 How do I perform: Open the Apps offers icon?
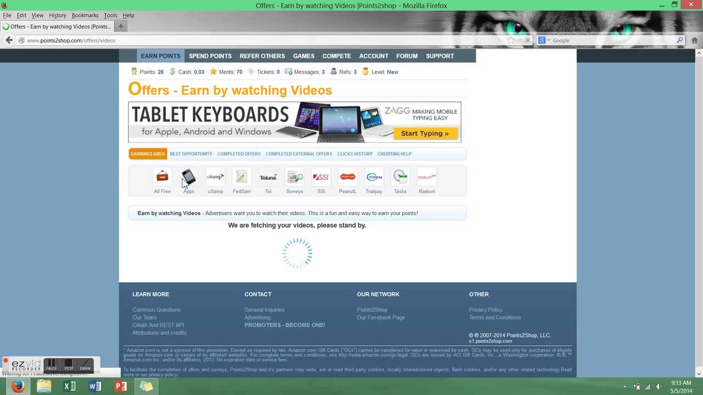tap(188, 177)
